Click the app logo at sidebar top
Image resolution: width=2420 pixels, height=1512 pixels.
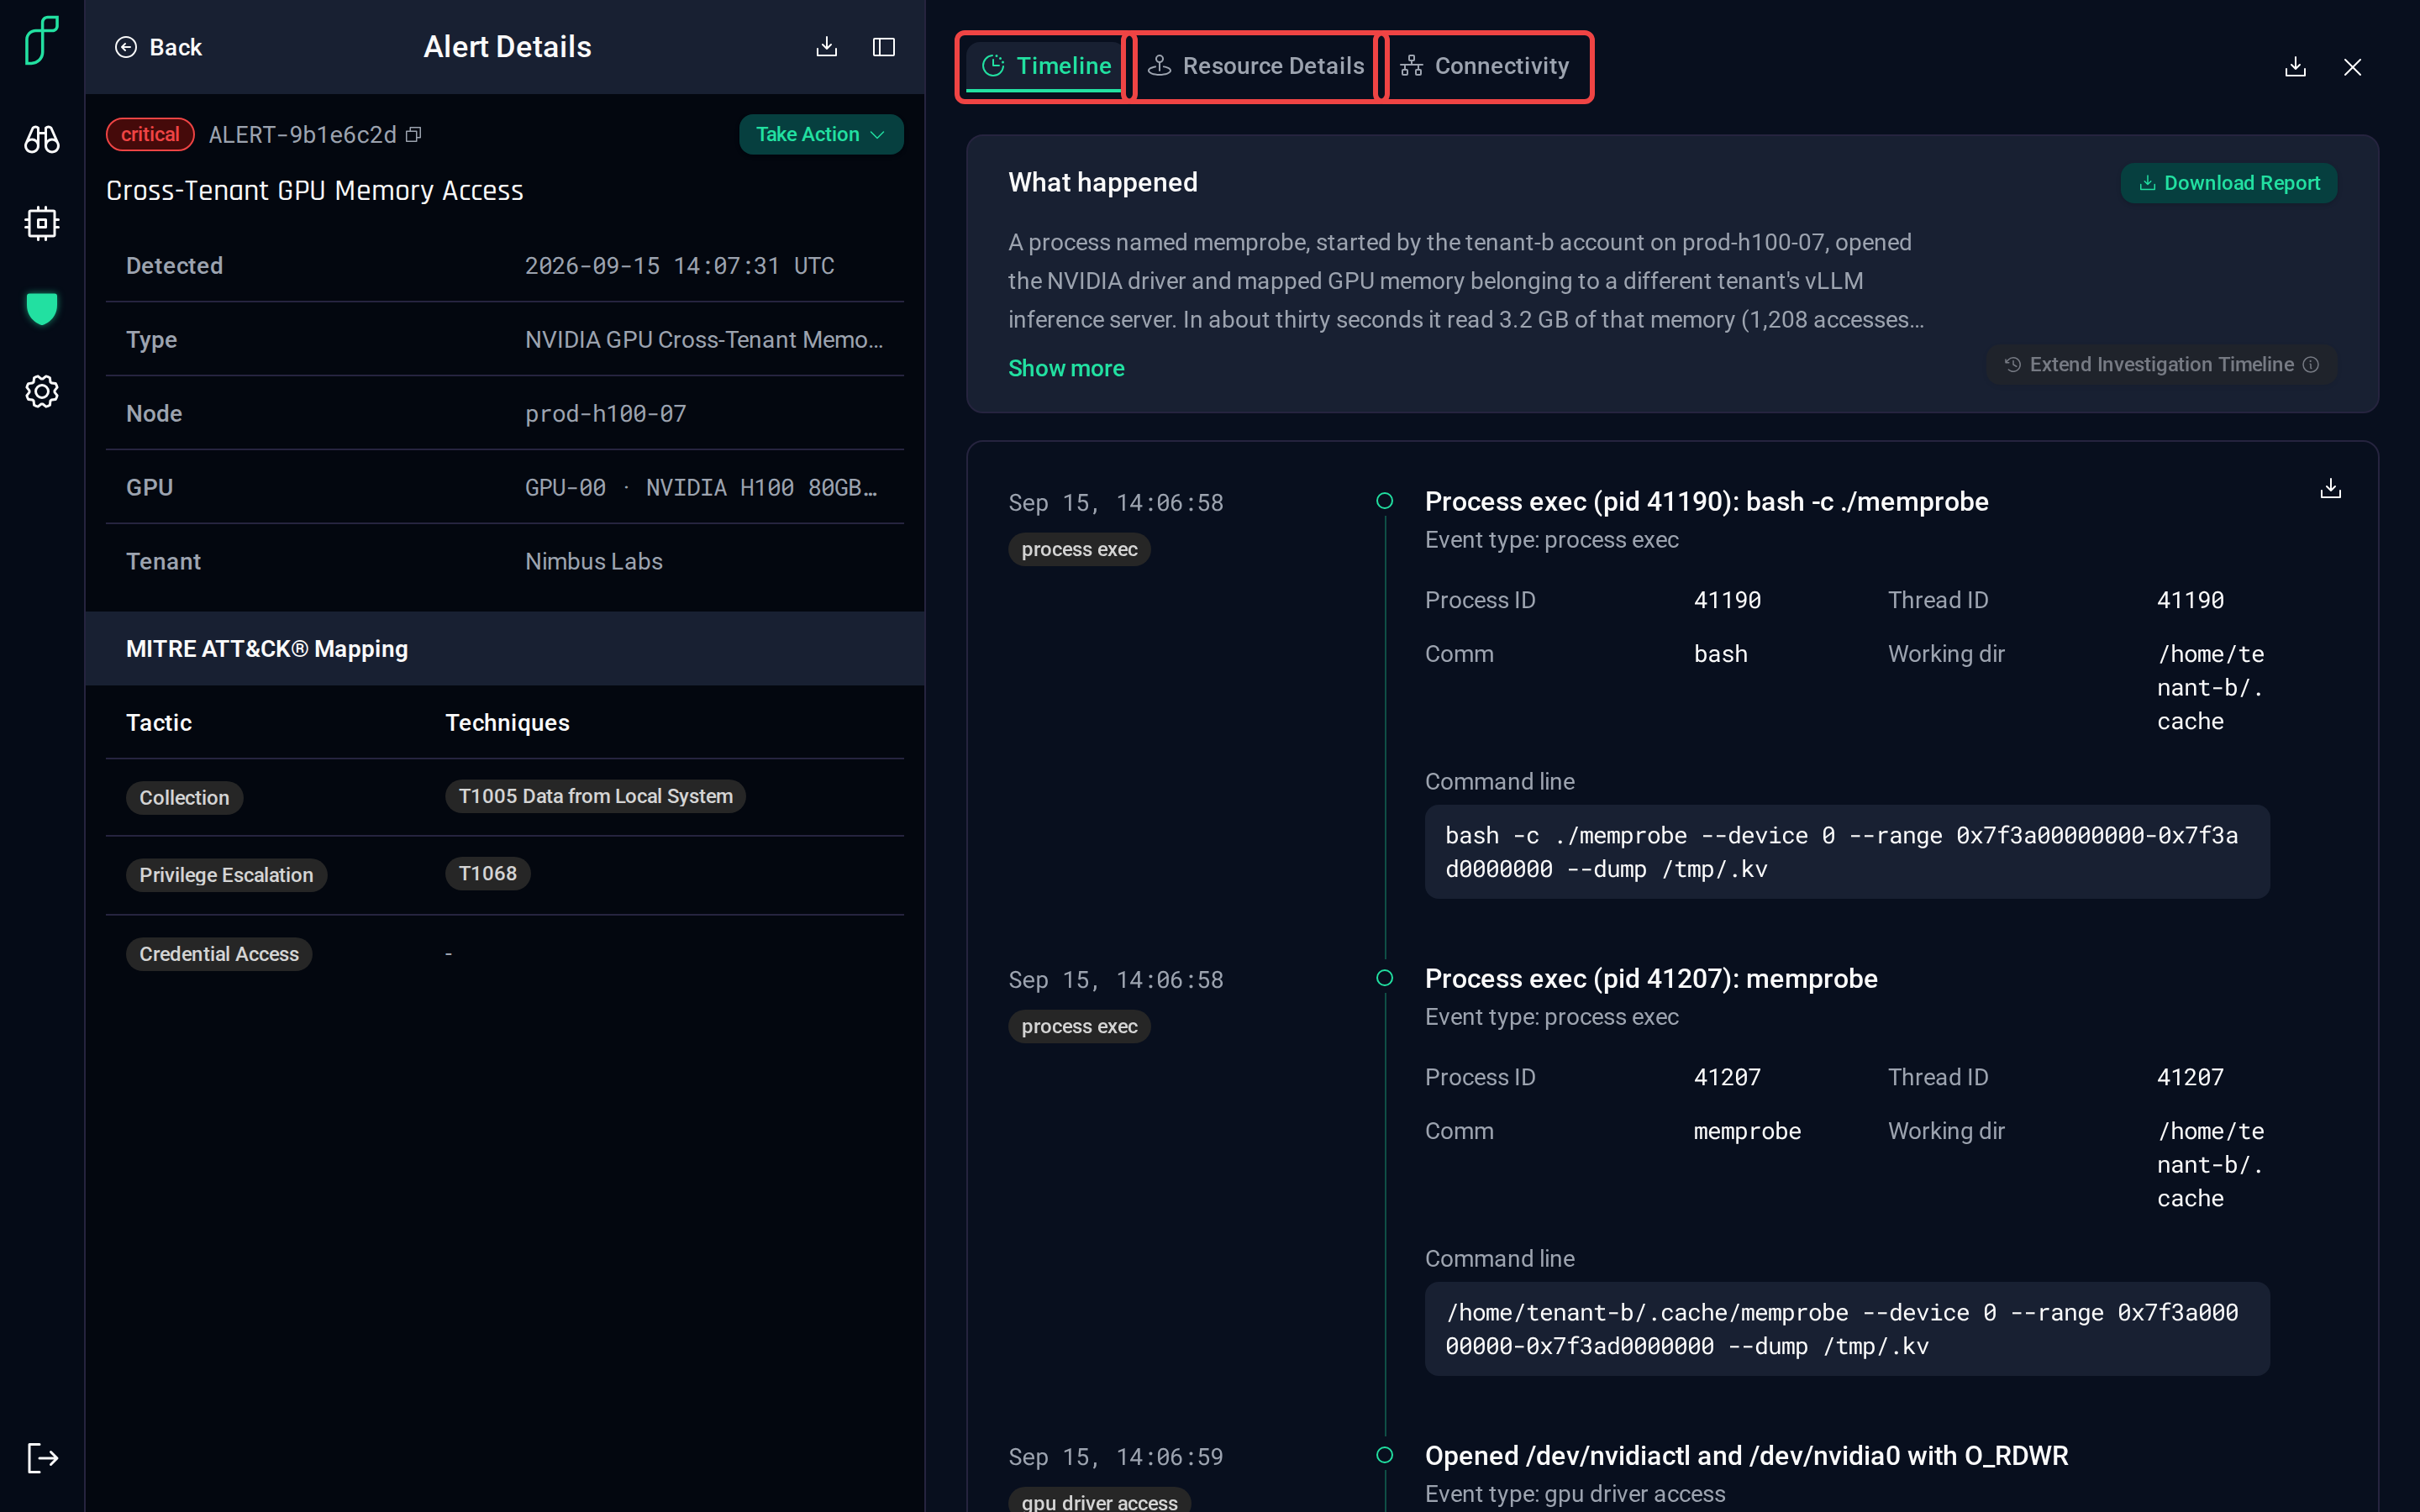(42, 40)
